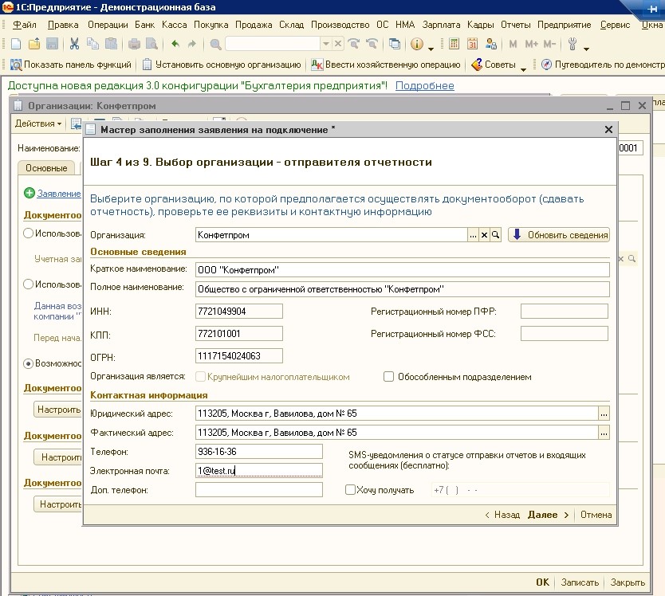
Task: Open organization selection ellipsis button
Action: pos(473,235)
